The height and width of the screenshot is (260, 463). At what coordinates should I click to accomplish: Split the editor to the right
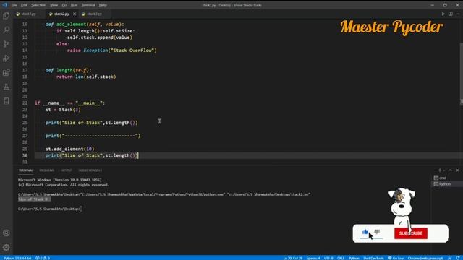pyautogui.click(x=450, y=14)
